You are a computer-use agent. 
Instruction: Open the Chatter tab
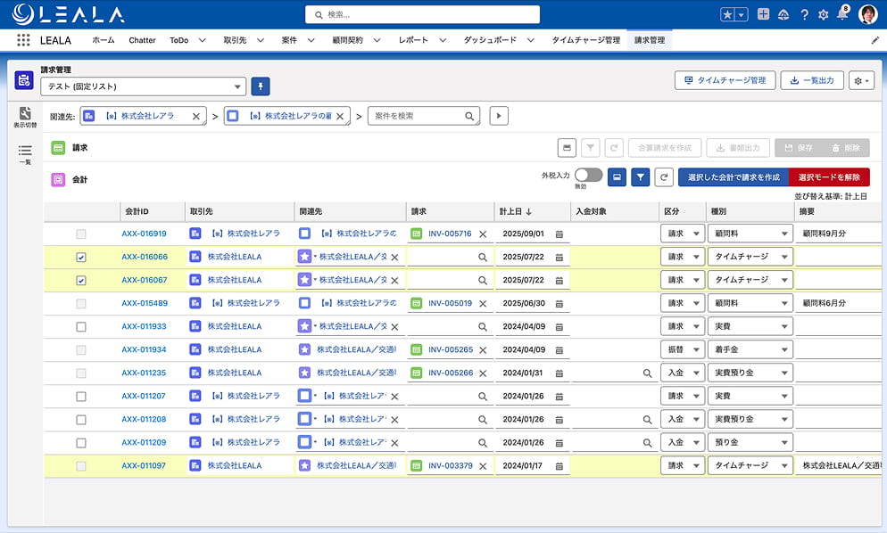click(142, 40)
